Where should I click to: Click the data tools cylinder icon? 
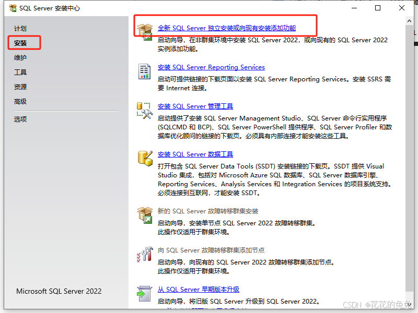pos(145,159)
